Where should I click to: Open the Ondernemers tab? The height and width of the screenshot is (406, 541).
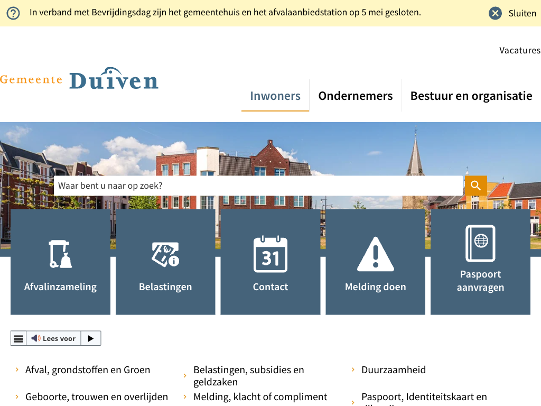[356, 96]
